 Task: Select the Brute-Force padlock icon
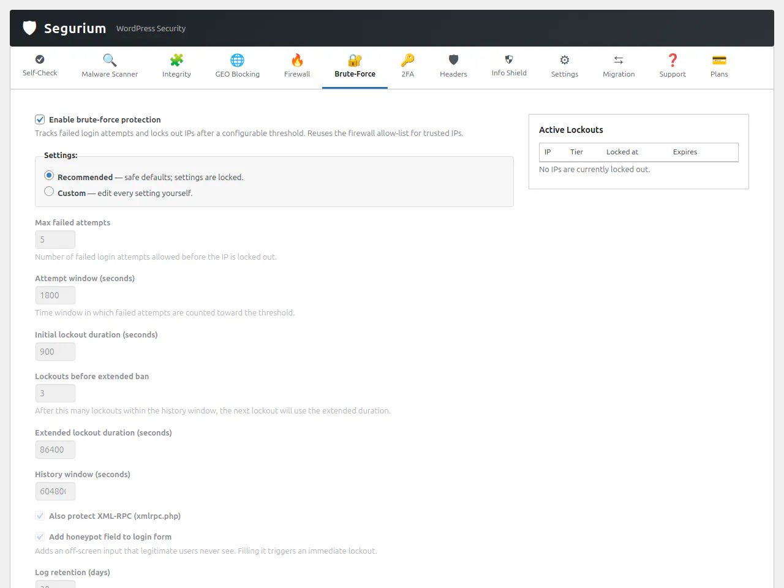tap(355, 60)
